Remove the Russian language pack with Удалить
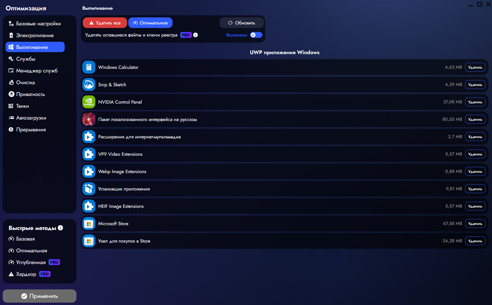Screen dimensions: 492x305 pyautogui.click(x=475, y=119)
